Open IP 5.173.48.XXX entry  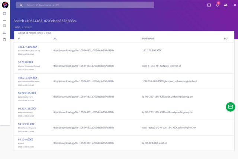26,62
